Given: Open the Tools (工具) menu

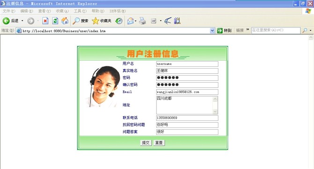Looking at the screenshot, I should (80, 11).
